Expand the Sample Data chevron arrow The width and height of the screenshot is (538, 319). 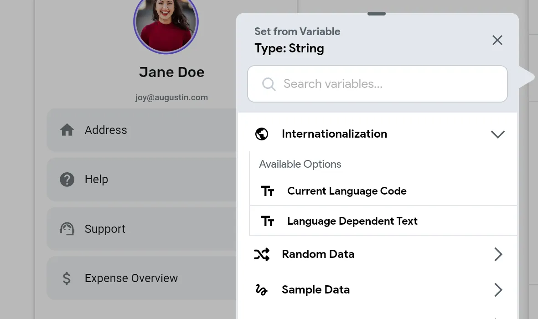pos(498,290)
